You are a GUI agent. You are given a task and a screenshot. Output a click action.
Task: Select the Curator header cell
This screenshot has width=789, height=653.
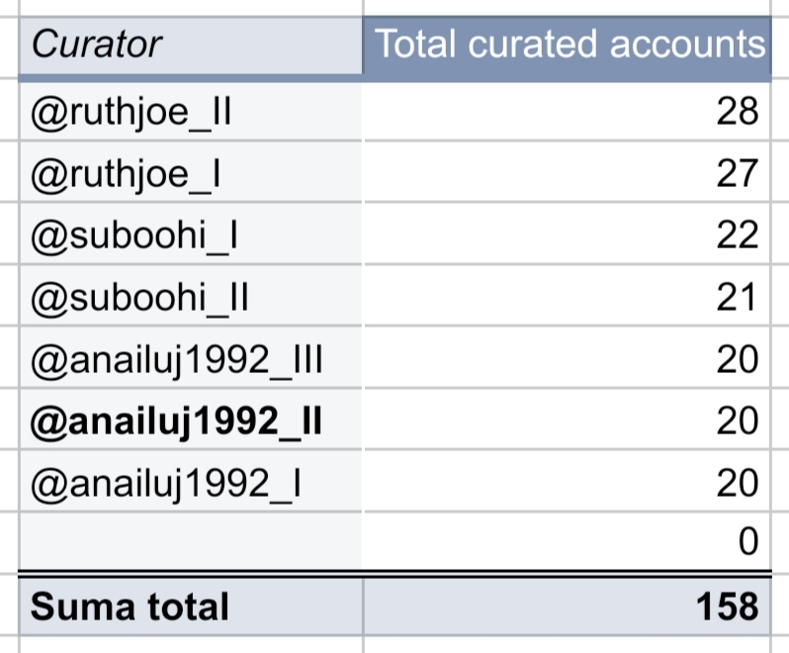[191, 46]
